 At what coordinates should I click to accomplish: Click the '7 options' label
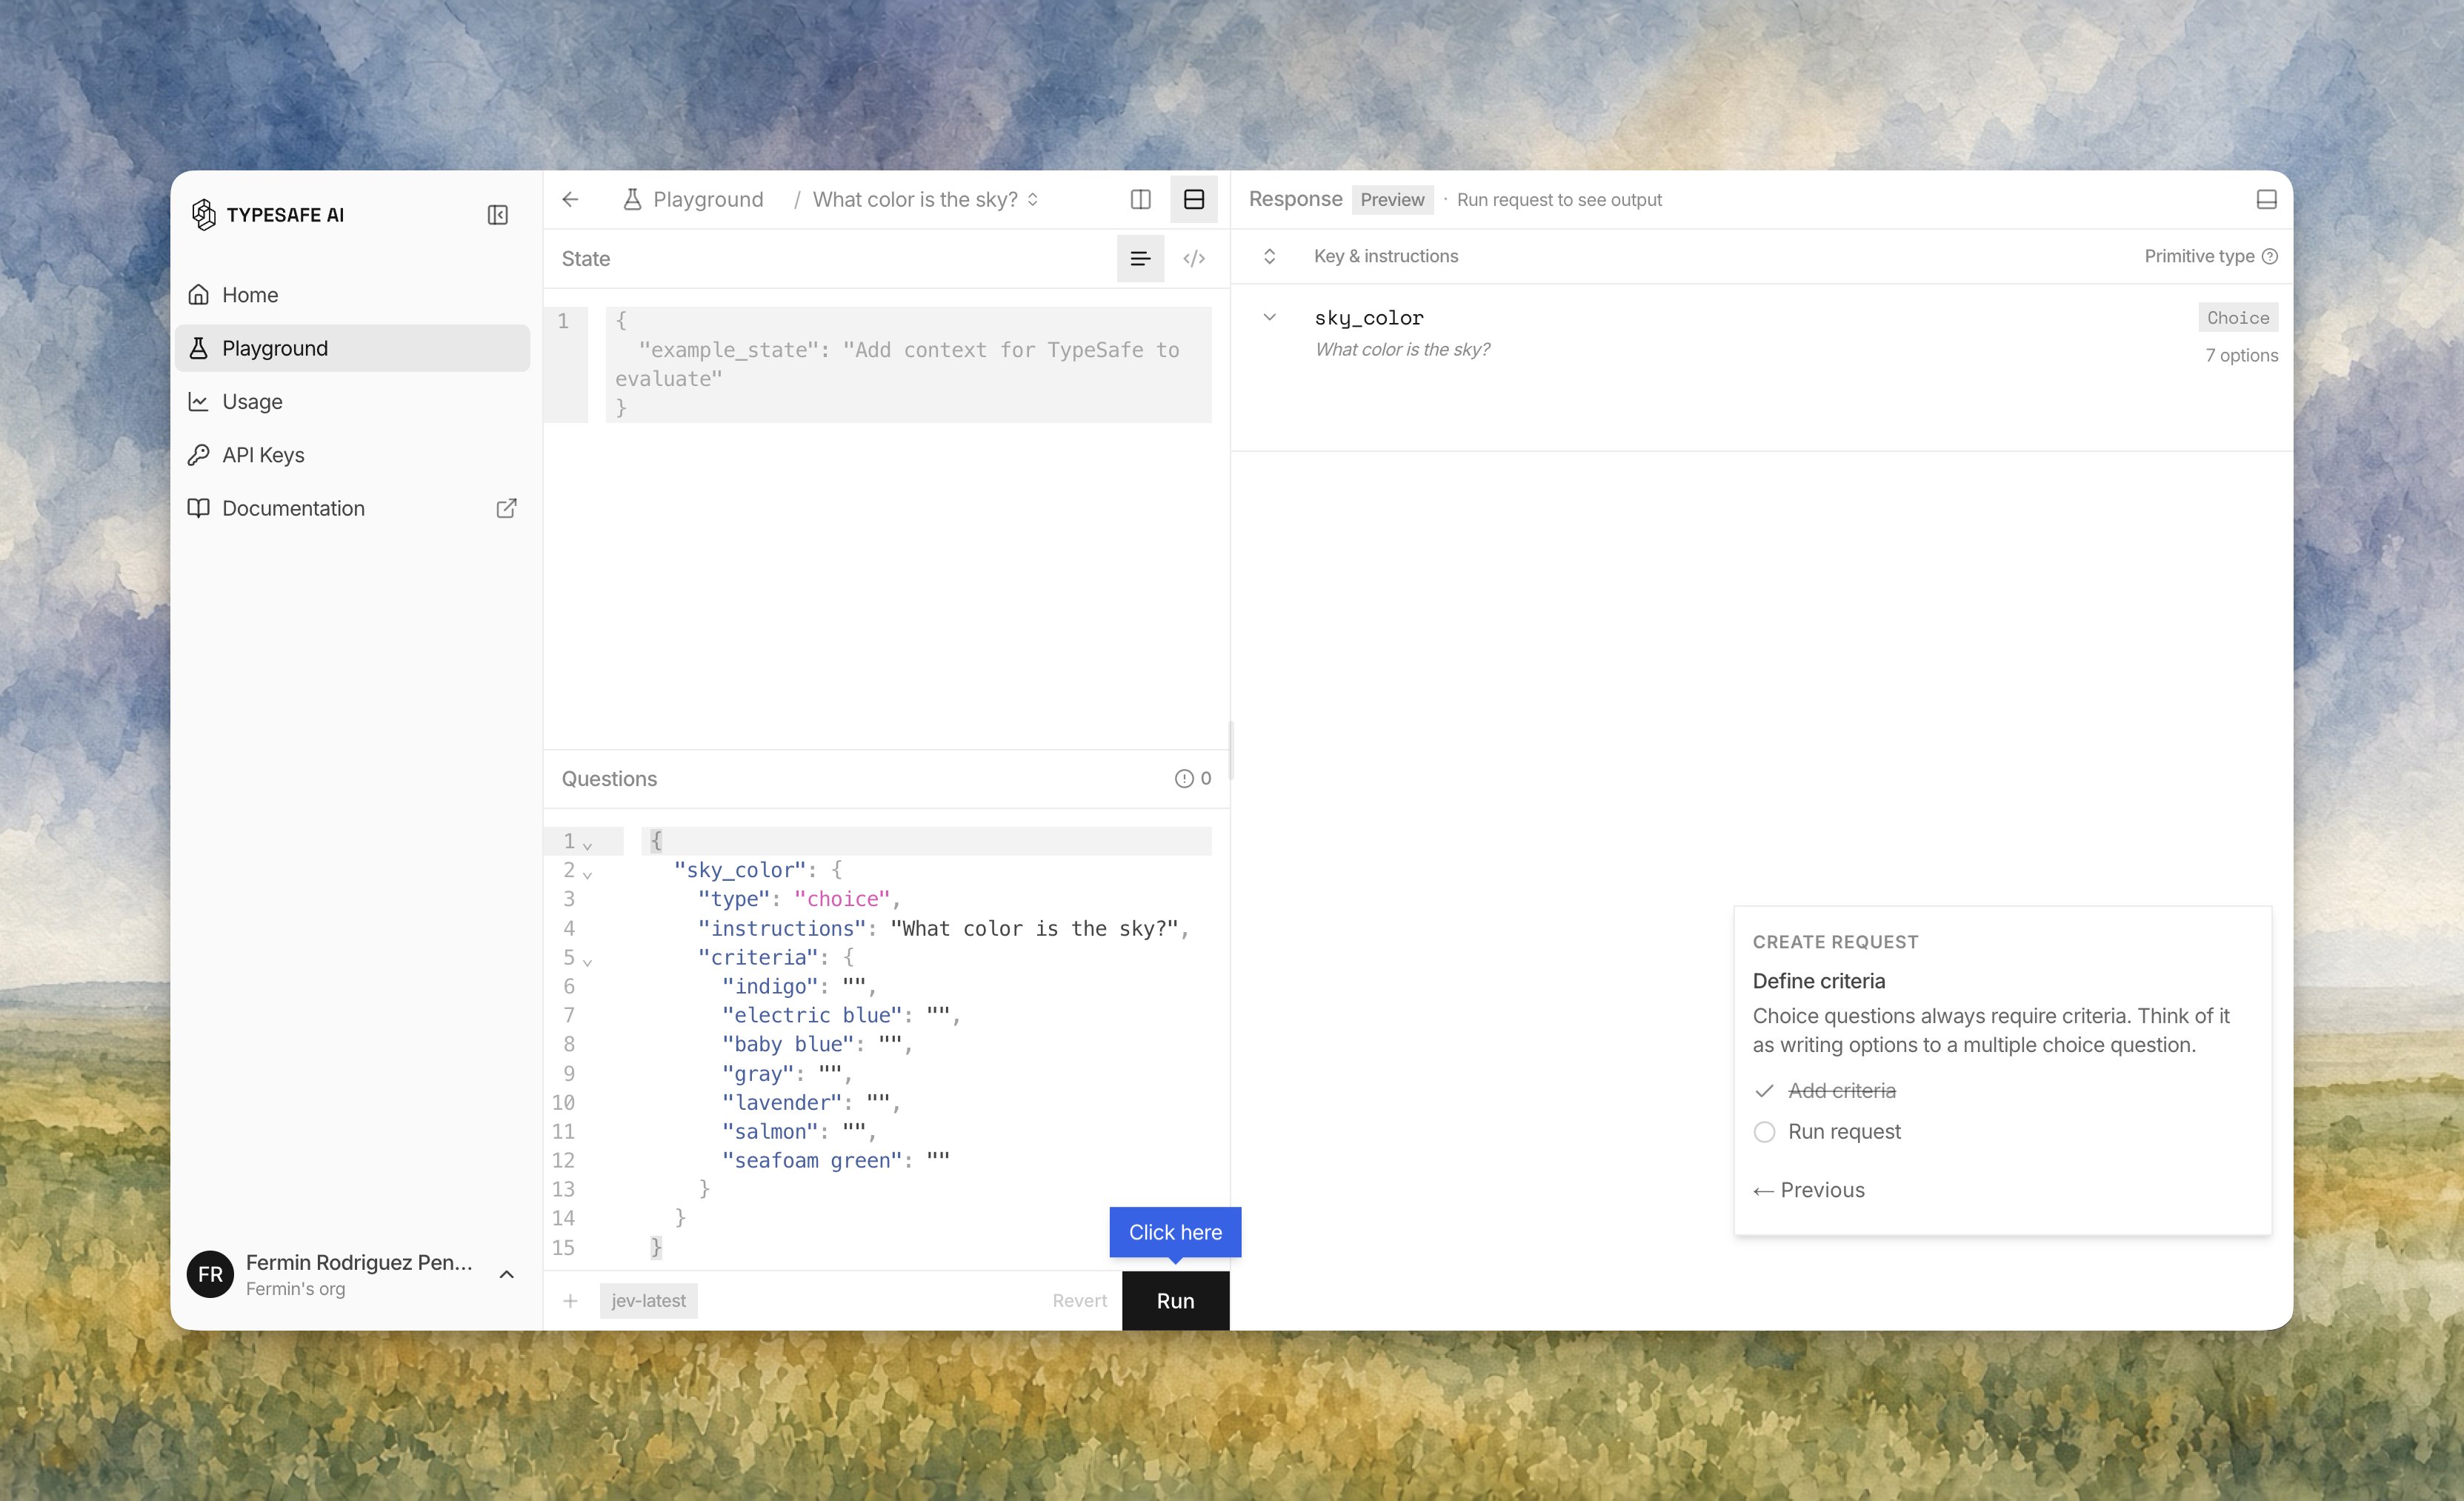[x=2241, y=356]
